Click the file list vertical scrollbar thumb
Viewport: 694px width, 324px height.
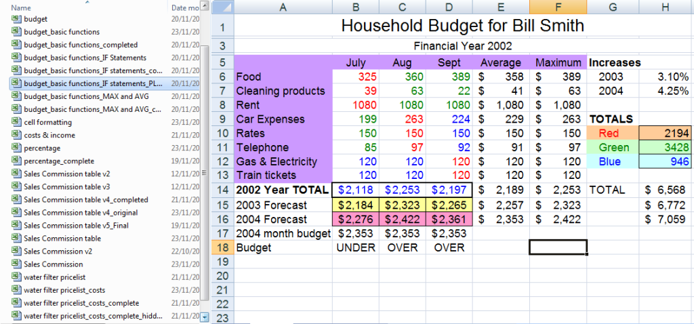(x=204, y=173)
